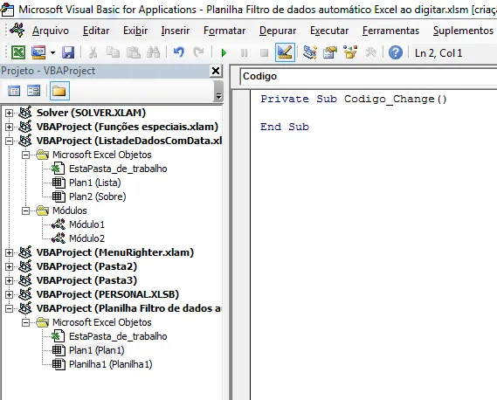Viewport: 497px width, 400px height.
Task: Select EstaPasta_de_trabalho under Planilha Filtro project
Action: (x=118, y=336)
